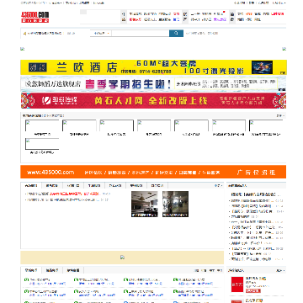The image size is (303, 303).
Task: Click the orange www.435000.com banner
Action: 153,172
